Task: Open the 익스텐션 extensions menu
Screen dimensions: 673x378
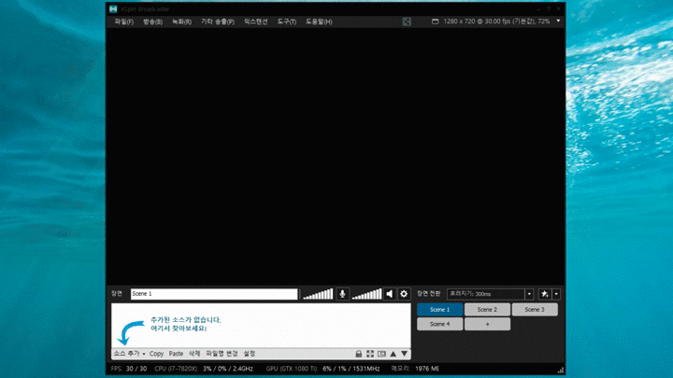Action: tap(255, 21)
